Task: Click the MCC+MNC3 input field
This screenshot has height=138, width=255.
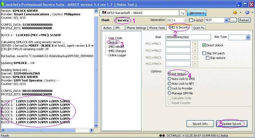Action: coord(178,57)
